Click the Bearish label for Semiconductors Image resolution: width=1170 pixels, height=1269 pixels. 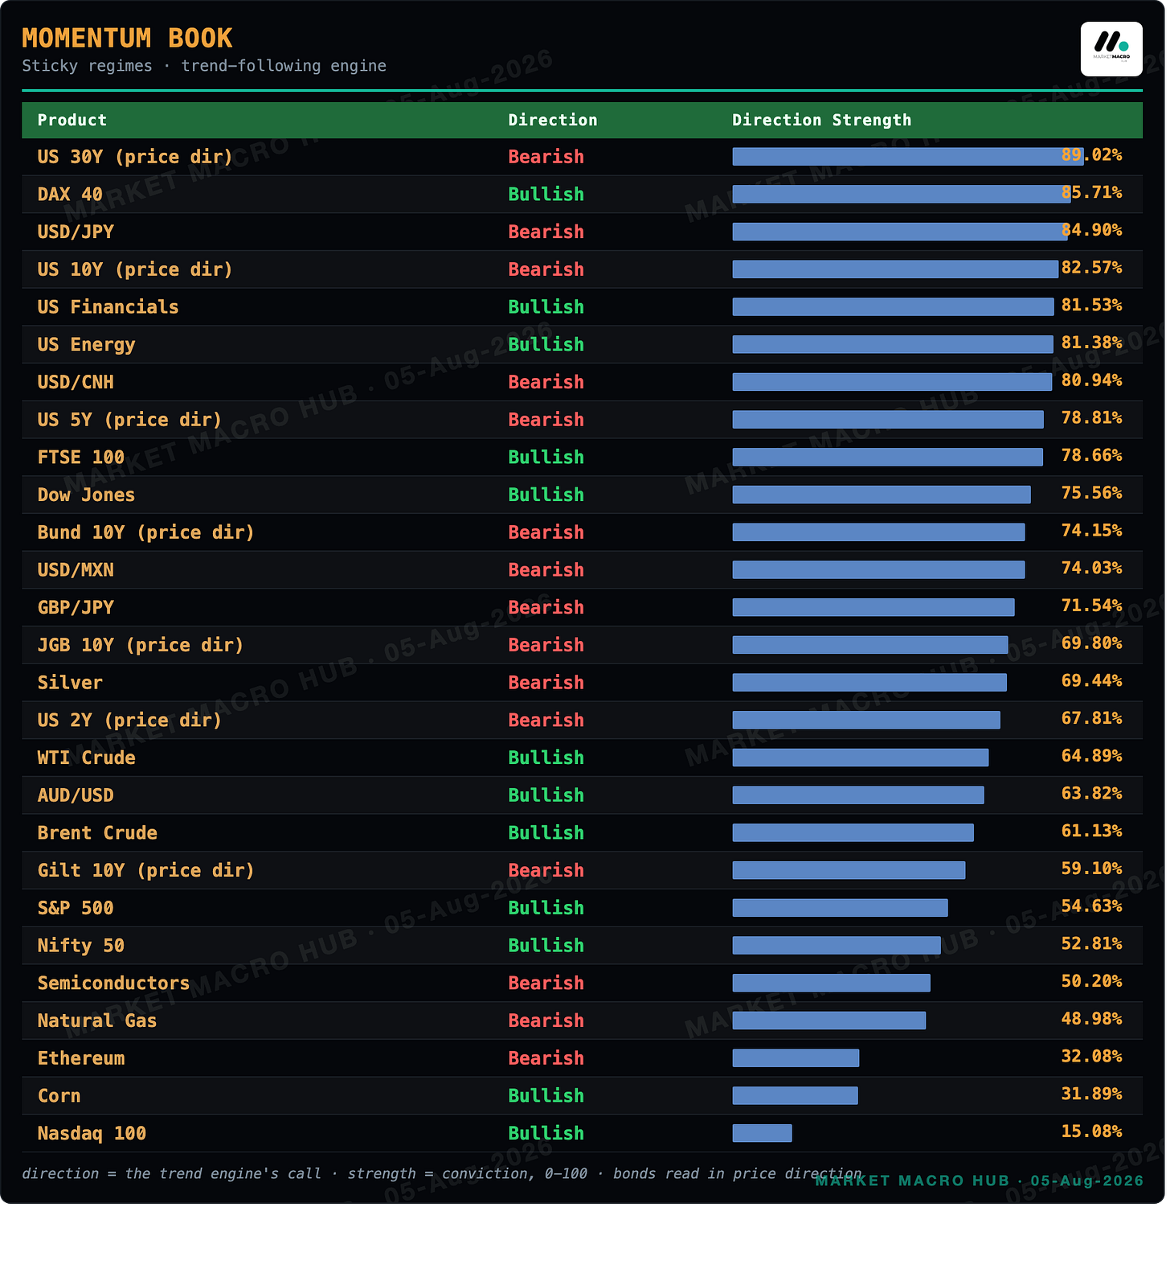[547, 984]
